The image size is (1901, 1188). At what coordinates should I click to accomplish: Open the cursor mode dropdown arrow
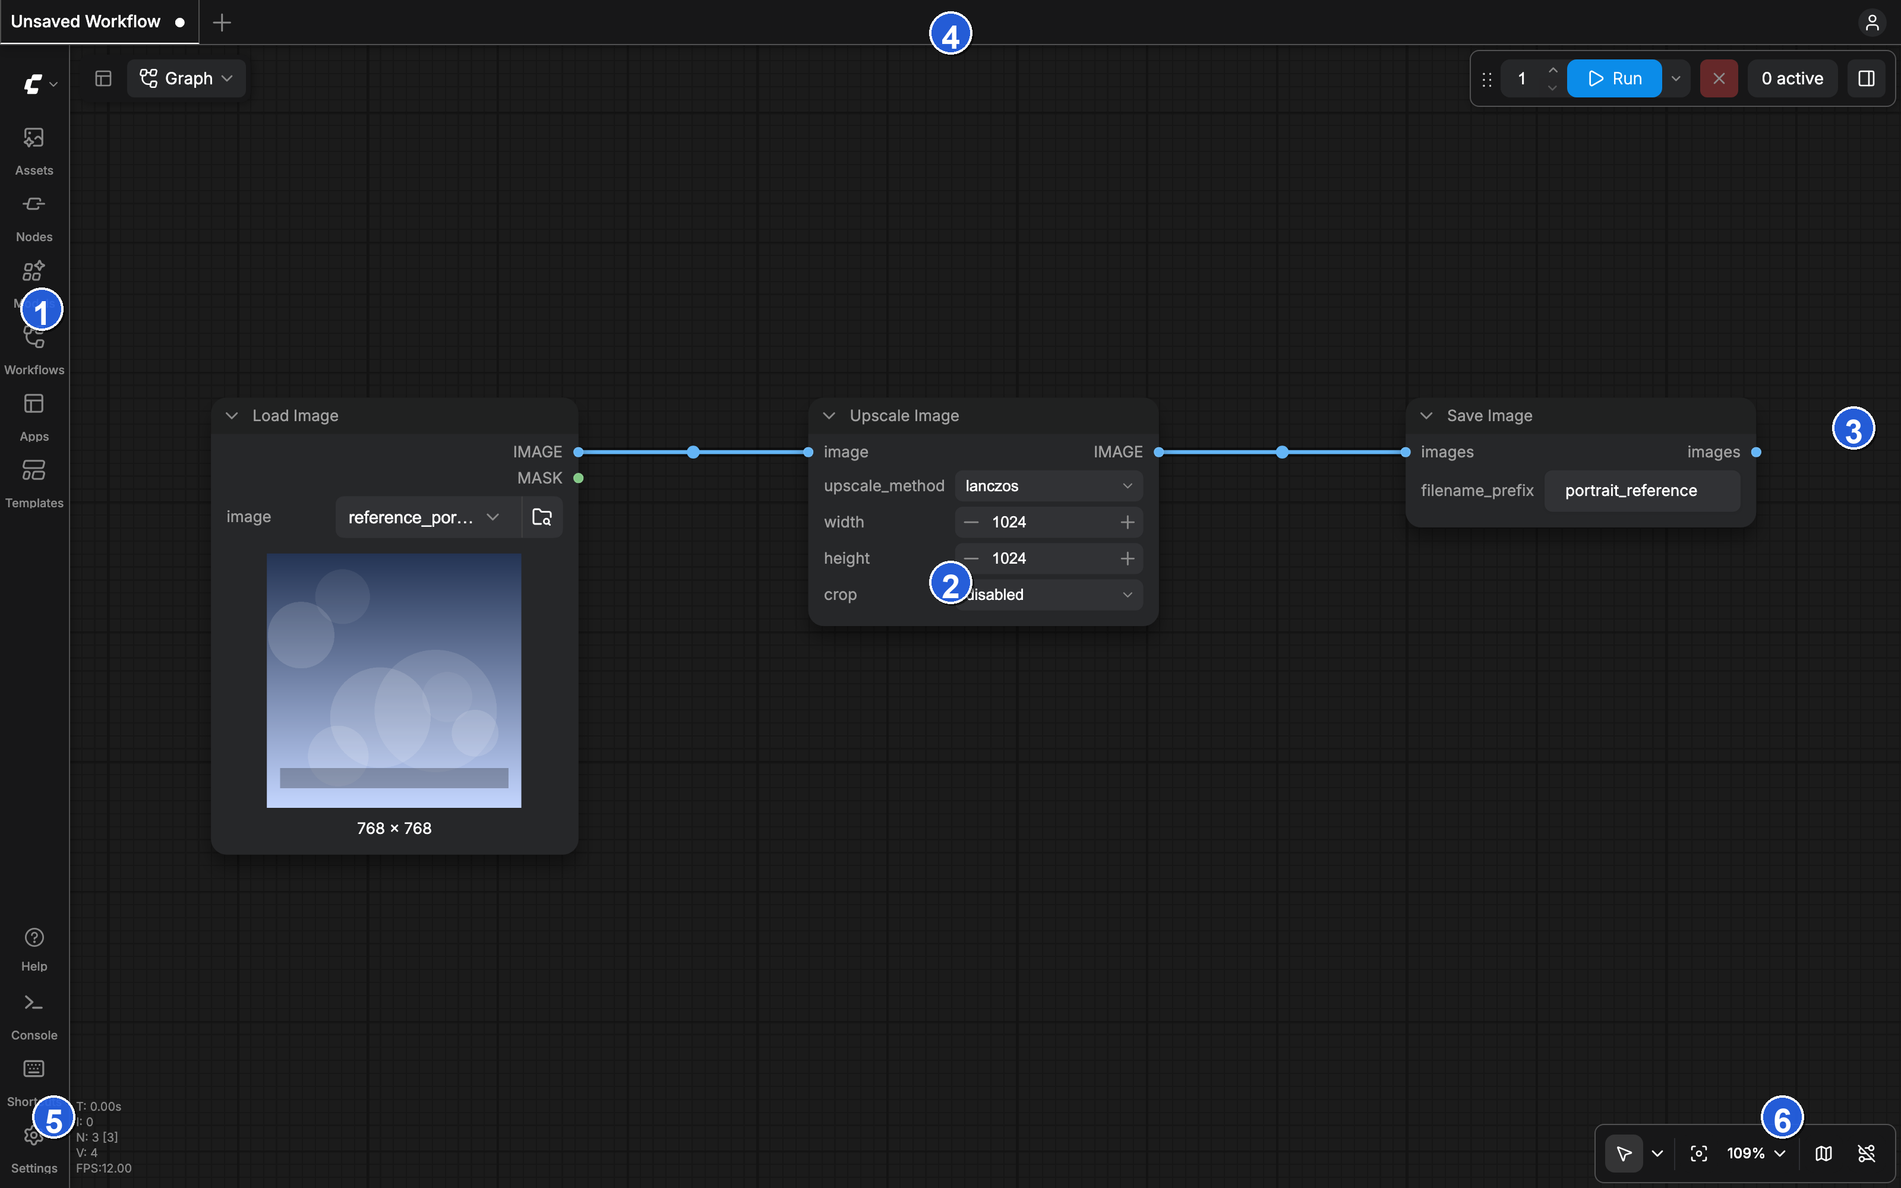[1657, 1154]
